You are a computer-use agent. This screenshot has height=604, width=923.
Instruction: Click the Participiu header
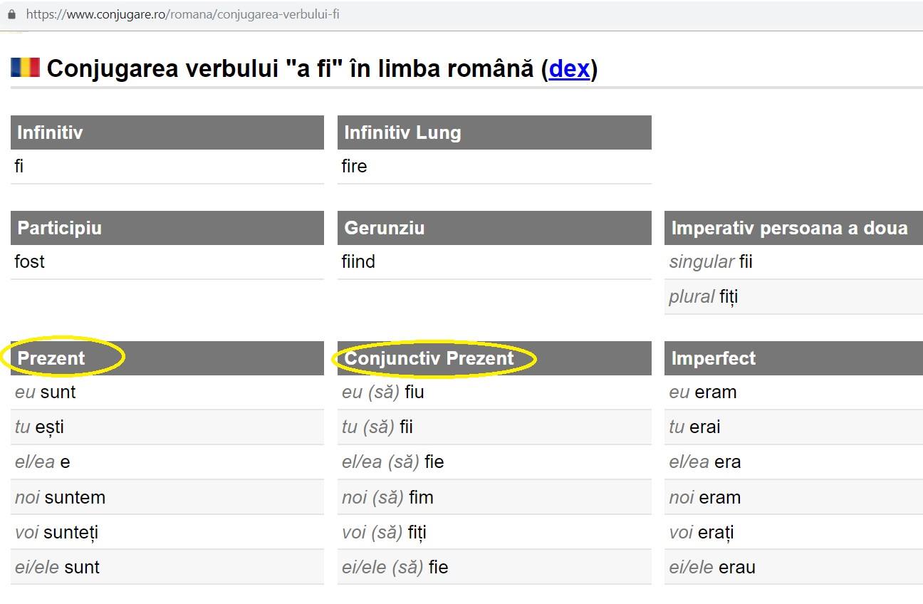pyautogui.click(x=167, y=228)
